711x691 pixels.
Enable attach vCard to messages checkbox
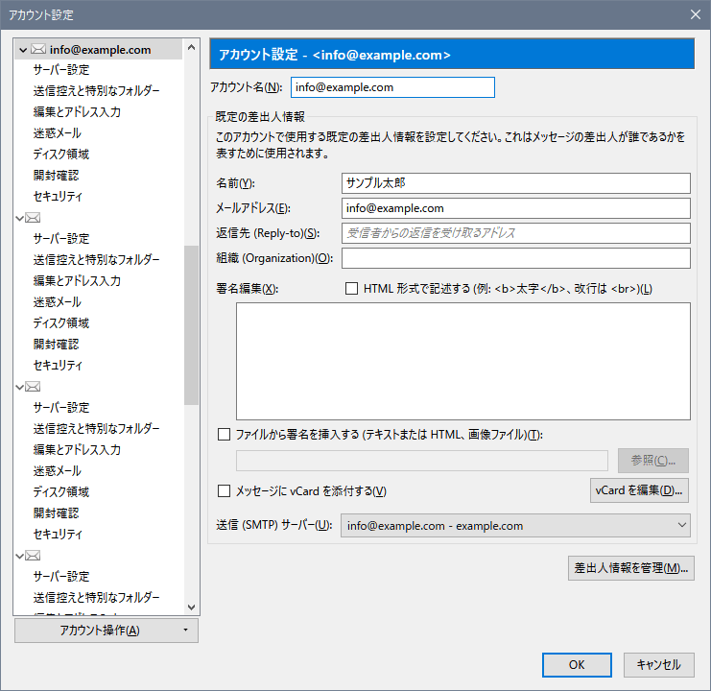(x=225, y=491)
